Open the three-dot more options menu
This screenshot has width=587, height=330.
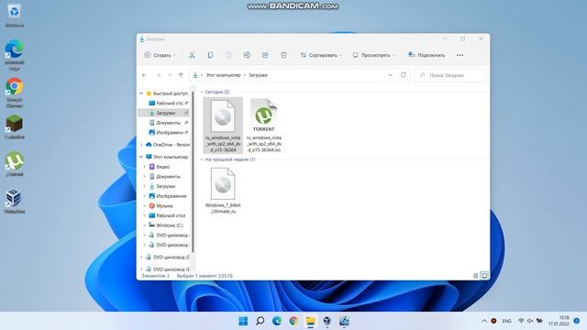pyautogui.click(x=460, y=55)
